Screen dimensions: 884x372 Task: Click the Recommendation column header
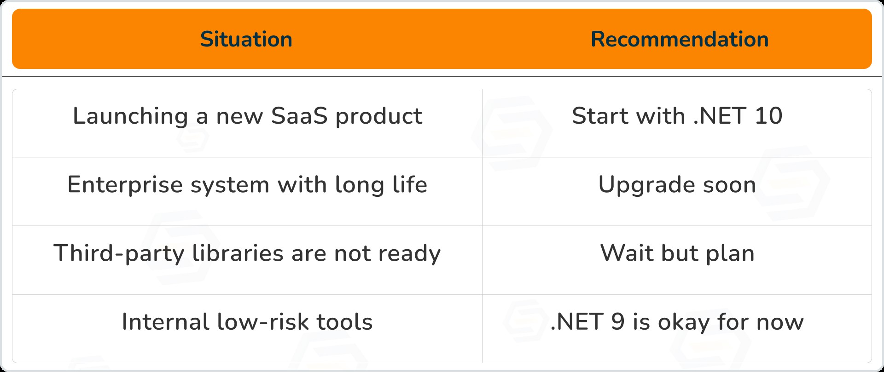point(679,40)
